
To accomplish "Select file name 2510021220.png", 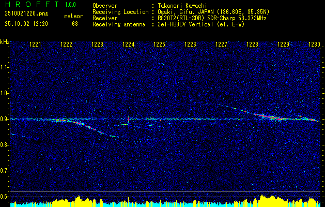I will (26, 14).
